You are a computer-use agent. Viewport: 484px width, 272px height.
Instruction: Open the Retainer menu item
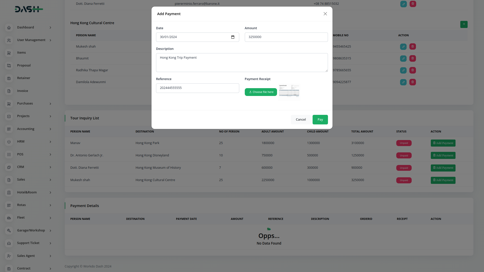[x=23, y=78]
